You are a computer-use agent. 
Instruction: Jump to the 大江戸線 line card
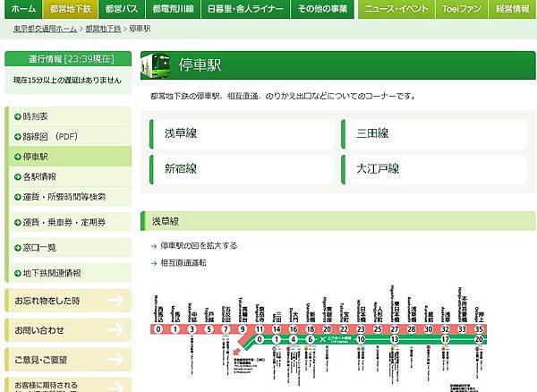pyautogui.click(x=434, y=169)
